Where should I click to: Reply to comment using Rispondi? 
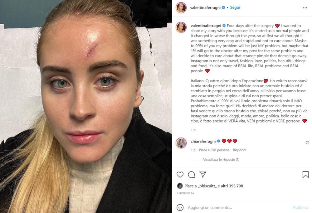click(239, 150)
